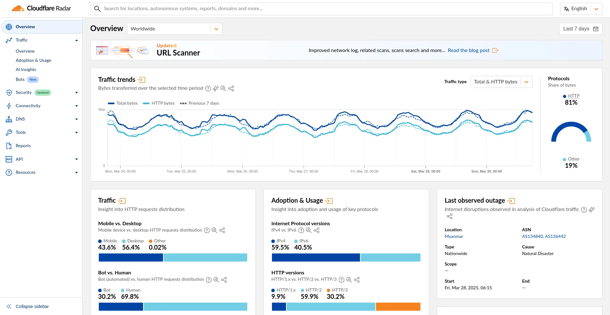Toggle HTTP bytes legend series
This screenshot has height=315, width=610.
(x=159, y=103)
